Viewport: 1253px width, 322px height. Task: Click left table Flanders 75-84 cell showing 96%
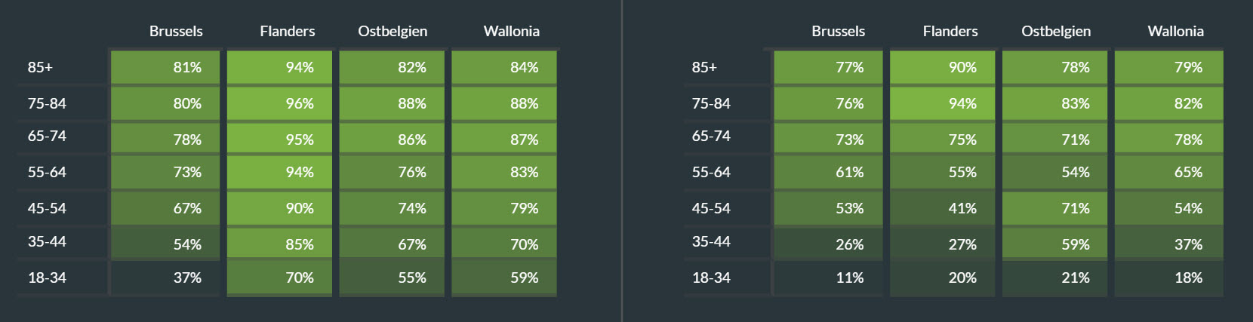coord(279,103)
